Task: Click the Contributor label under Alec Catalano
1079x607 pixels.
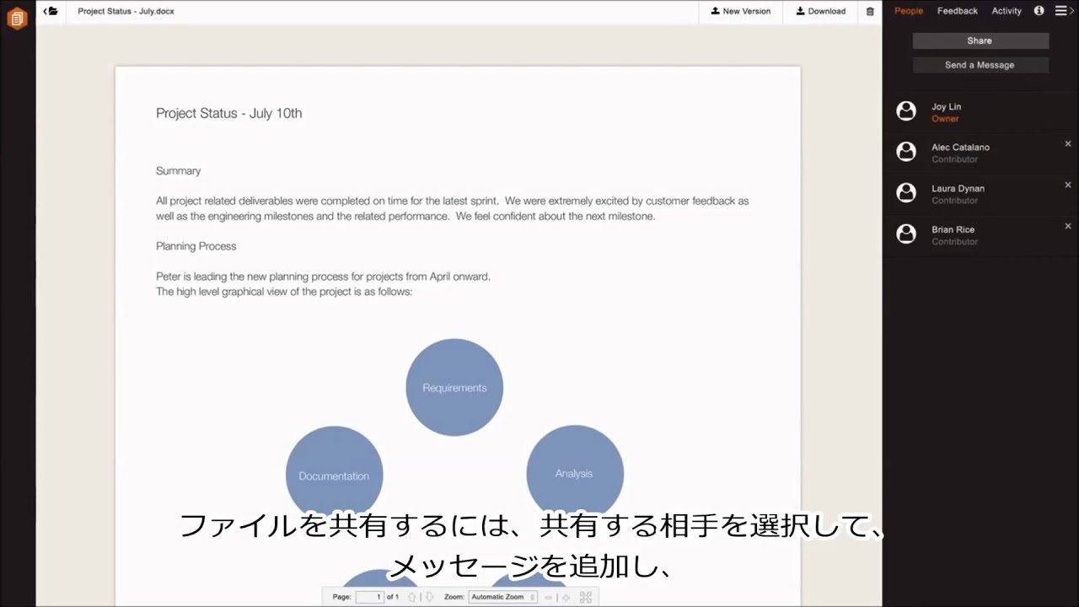Action: [x=954, y=159]
